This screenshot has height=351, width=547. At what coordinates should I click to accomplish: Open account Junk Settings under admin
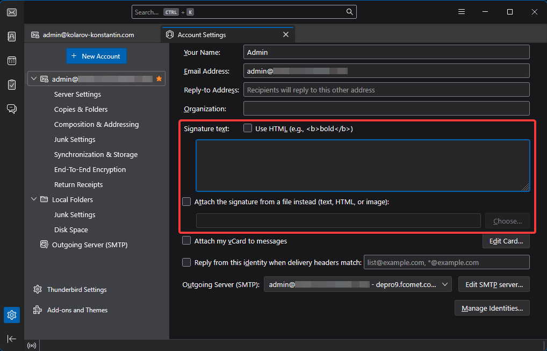pos(75,139)
